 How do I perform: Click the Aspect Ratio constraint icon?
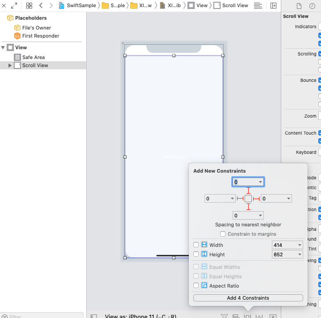[204, 285]
